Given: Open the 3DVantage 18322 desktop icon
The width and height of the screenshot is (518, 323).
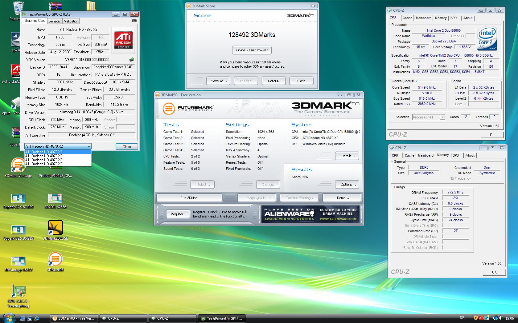Looking at the screenshot, I should 18,264.
